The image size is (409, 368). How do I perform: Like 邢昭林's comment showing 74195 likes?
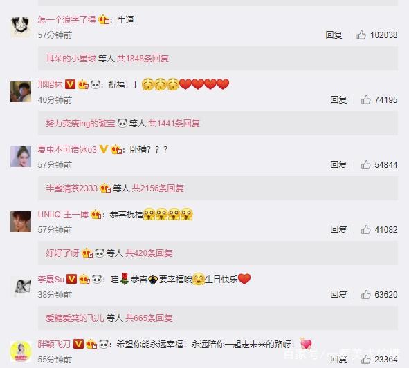point(365,99)
